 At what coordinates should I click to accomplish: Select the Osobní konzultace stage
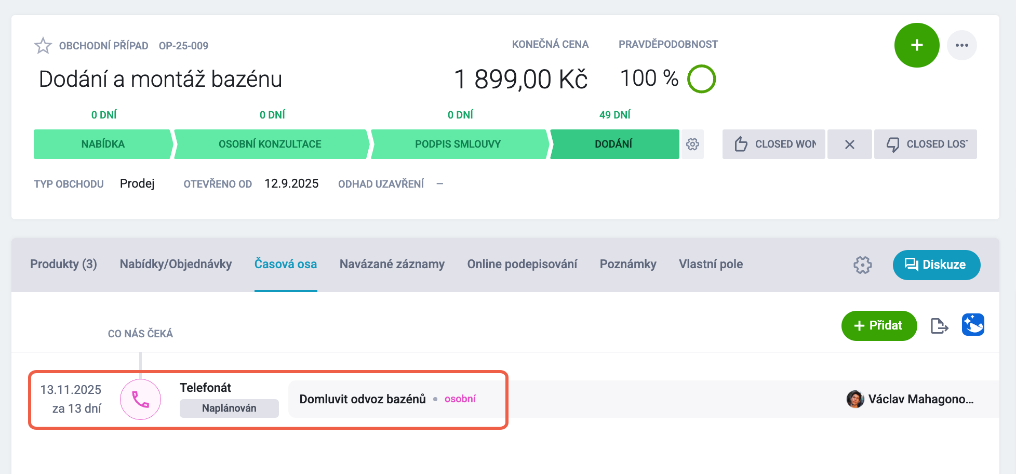tap(271, 144)
